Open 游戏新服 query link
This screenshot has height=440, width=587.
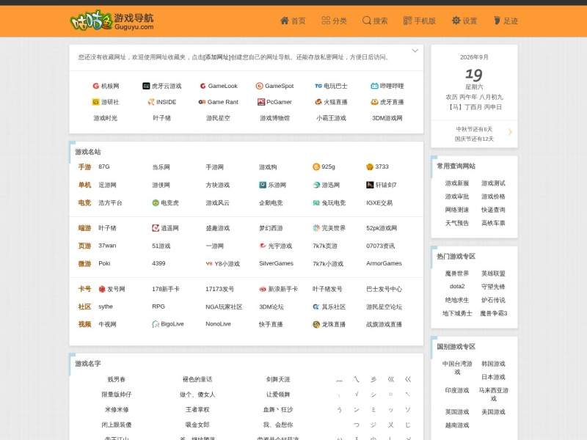point(456,183)
